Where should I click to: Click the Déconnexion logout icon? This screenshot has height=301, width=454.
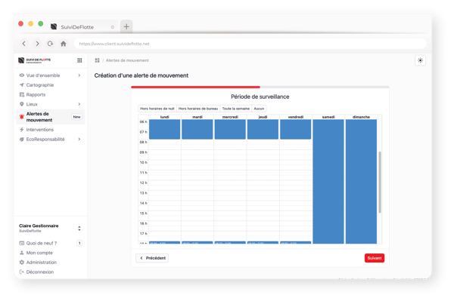pos(22,272)
